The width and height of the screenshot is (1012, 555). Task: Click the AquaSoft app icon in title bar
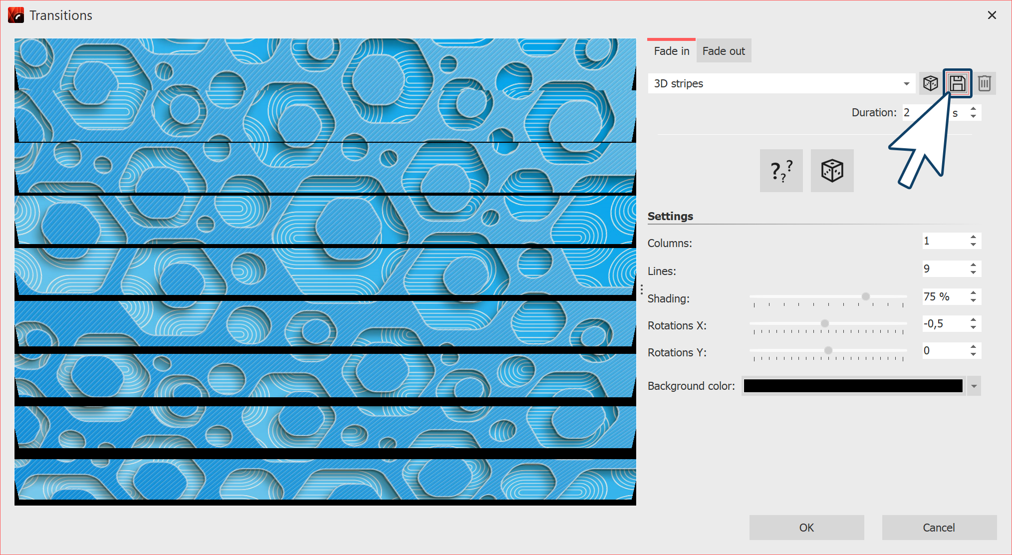16,15
